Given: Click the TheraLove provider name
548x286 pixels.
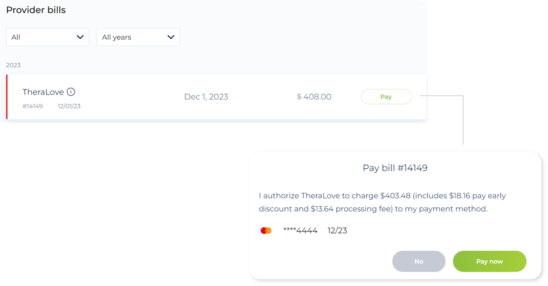Looking at the screenshot, I should pyautogui.click(x=43, y=92).
